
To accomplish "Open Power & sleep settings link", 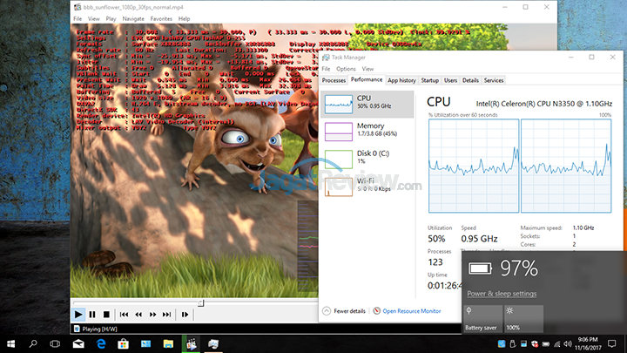I will [x=501, y=294].
